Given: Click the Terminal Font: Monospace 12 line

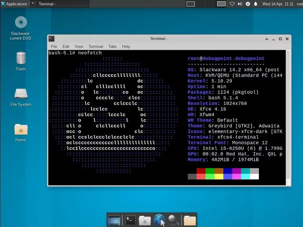Looking at the screenshot, I should pyautogui.click(x=228, y=143).
